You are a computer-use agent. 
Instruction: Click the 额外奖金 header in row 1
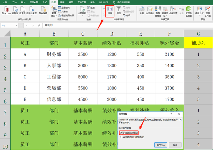(169, 43)
